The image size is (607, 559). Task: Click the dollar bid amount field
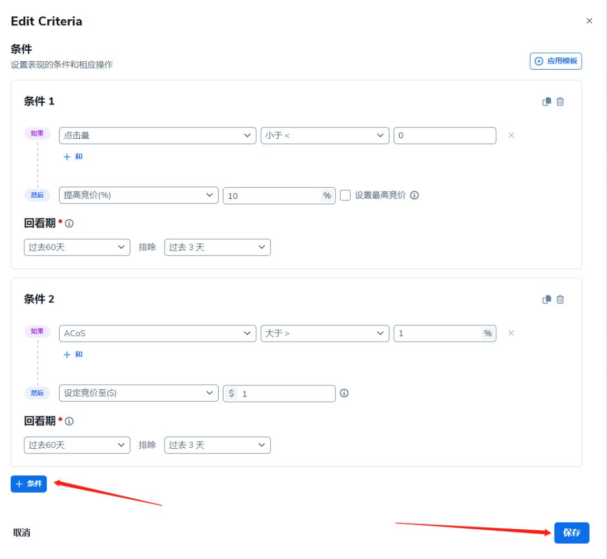[279, 393]
